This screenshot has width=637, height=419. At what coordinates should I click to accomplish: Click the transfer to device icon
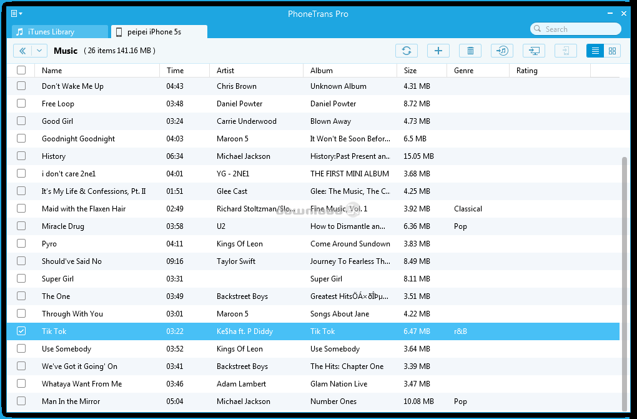click(566, 51)
